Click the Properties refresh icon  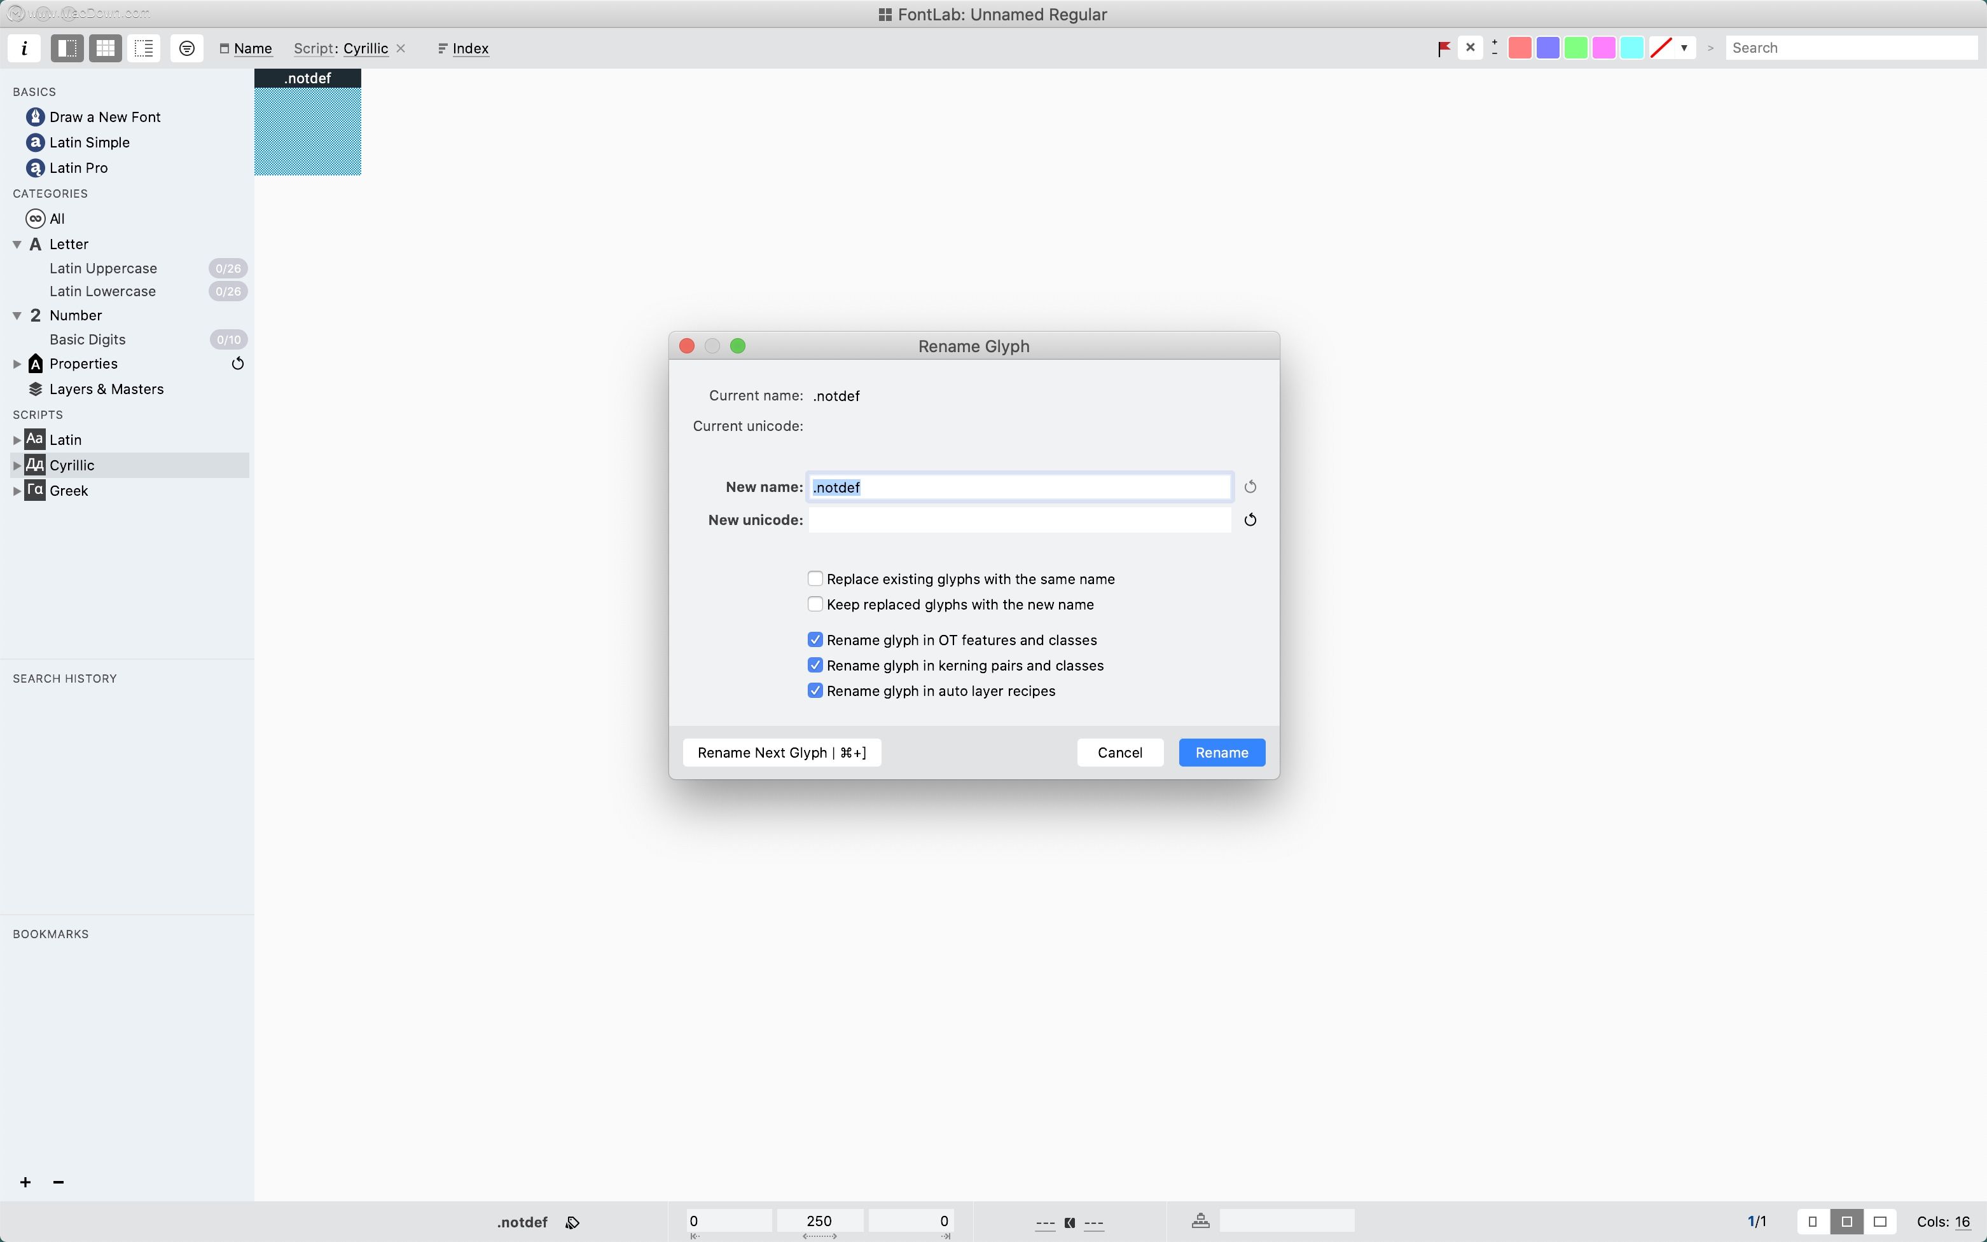237,363
